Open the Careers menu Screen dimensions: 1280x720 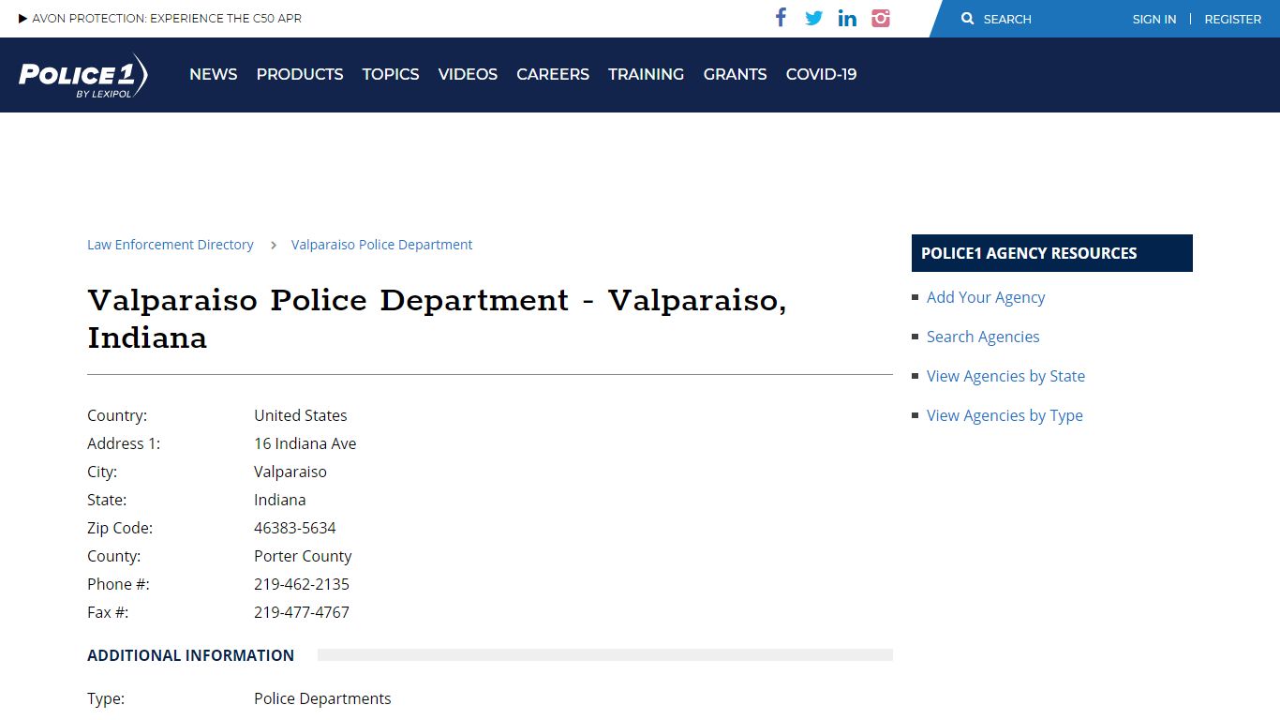click(x=553, y=74)
